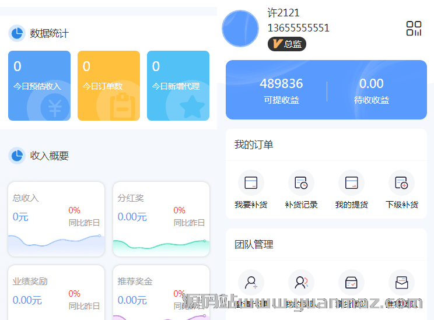The height and width of the screenshot is (320, 434).
Task: Click the 我要补货 label
Action: point(251,205)
